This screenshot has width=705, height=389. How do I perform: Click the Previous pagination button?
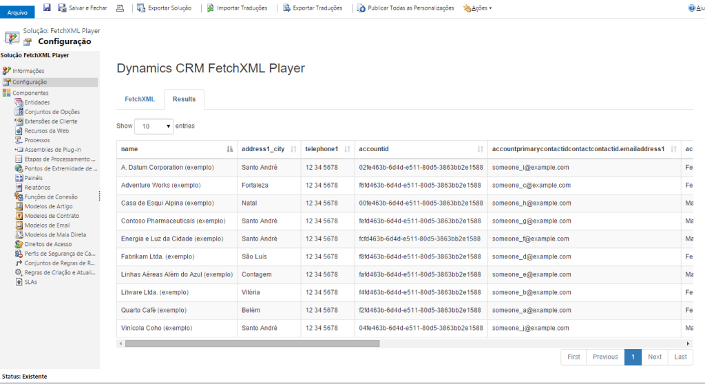point(605,357)
